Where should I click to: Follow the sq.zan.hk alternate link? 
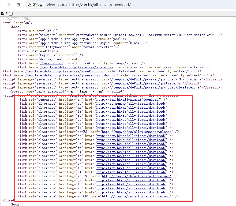pos(131,104)
